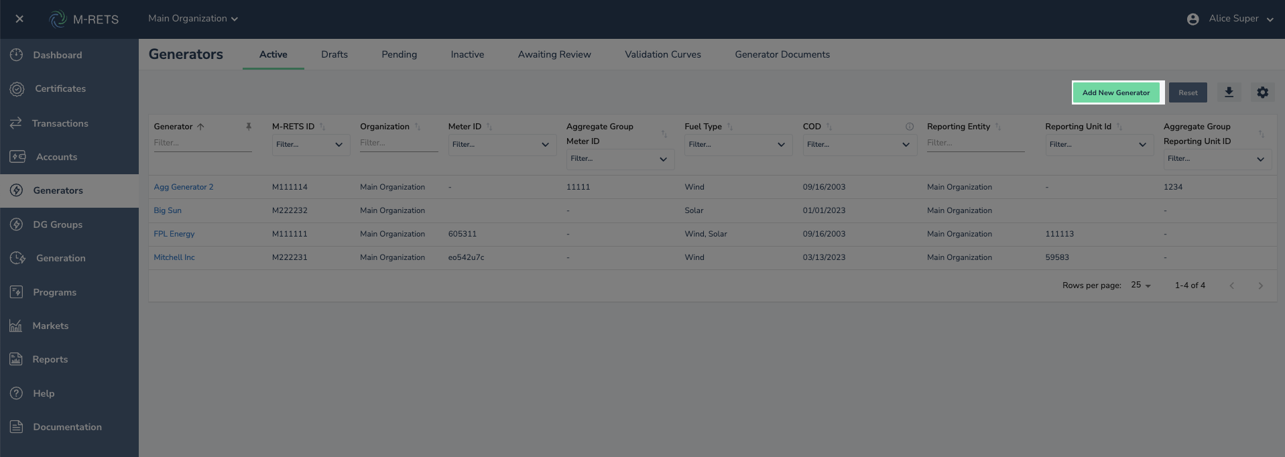The height and width of the screenshot is (457, 1285).
Task: Change rows per page from 25
Action: [x=1141, y=285]
